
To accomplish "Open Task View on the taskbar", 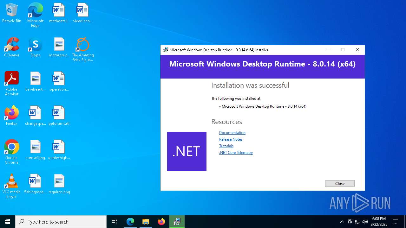I will (114, 222).
